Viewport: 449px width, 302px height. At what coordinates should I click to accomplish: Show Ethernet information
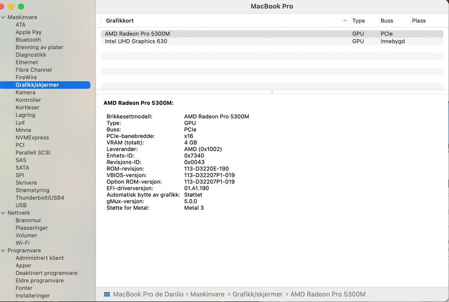[27, 62]
